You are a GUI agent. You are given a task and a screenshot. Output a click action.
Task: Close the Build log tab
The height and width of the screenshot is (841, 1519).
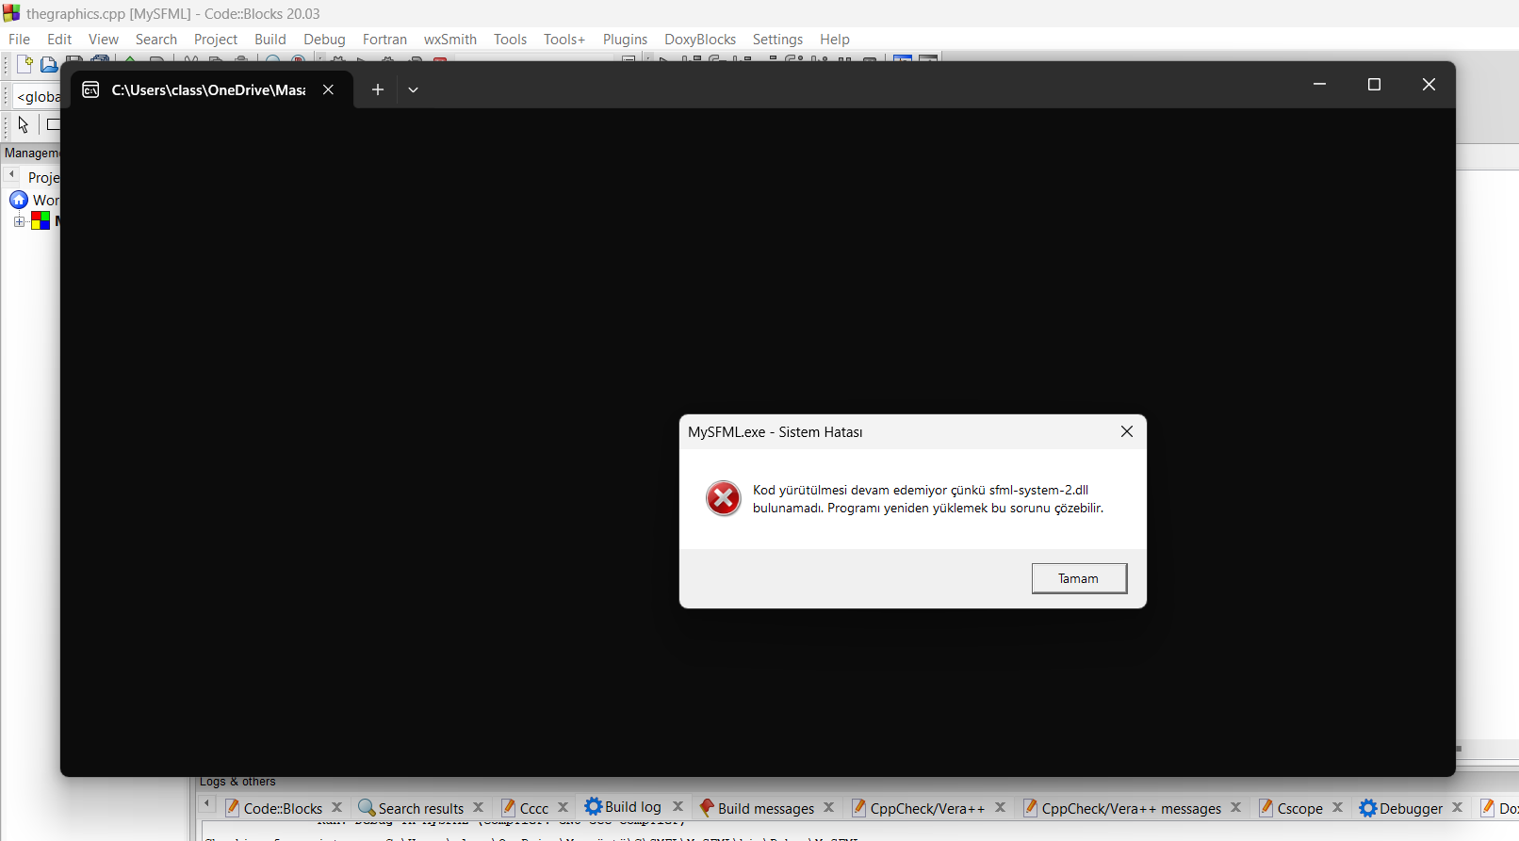pyautogui.click(x=678, y=806)
